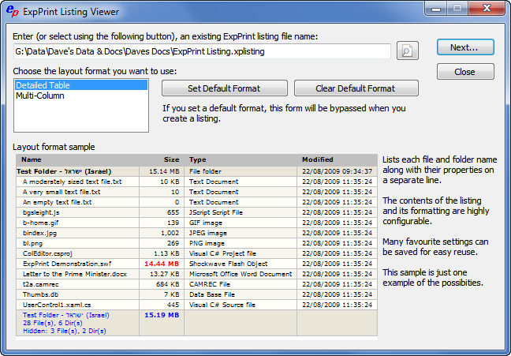Click Set Default Format button
The image size is (511, 356).
pyautogui.click(x=225, y=88)
